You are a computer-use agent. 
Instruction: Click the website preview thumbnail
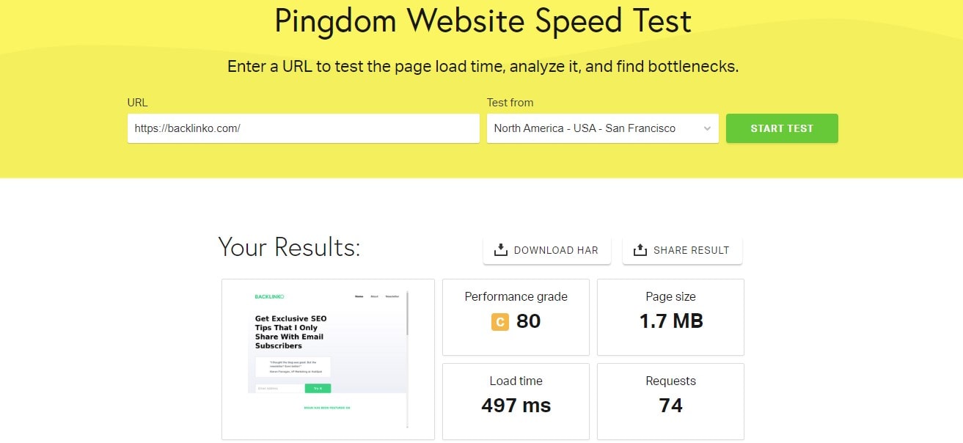coord(327,359)
